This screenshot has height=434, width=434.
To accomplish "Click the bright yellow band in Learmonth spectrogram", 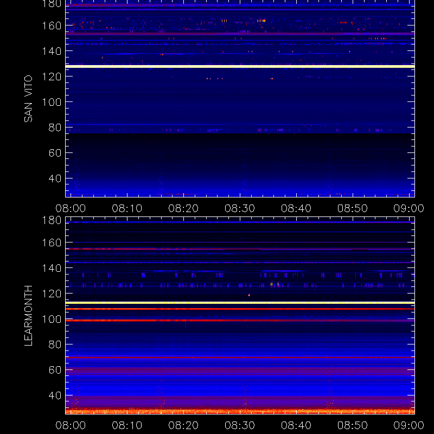I will (x=240, y=303).
